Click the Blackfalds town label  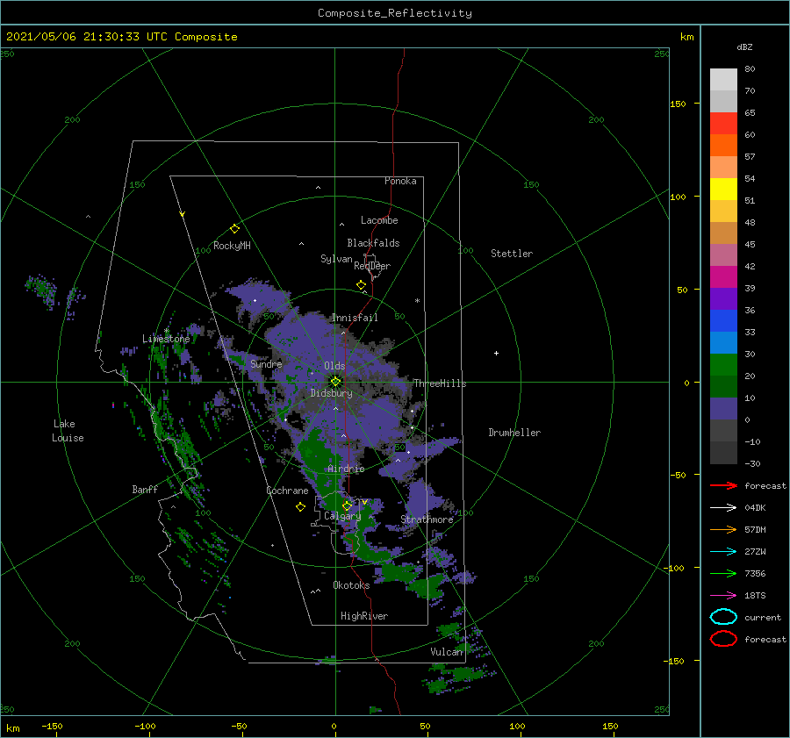[373, 243]
